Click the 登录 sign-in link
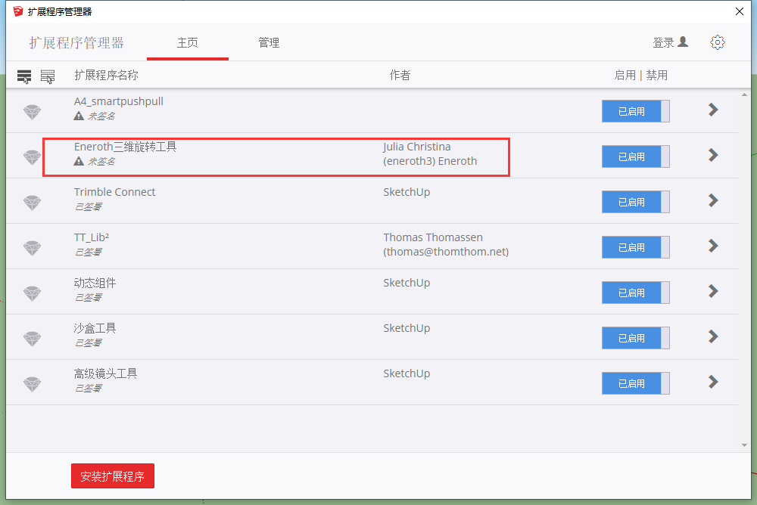 [x=663, y=42]
